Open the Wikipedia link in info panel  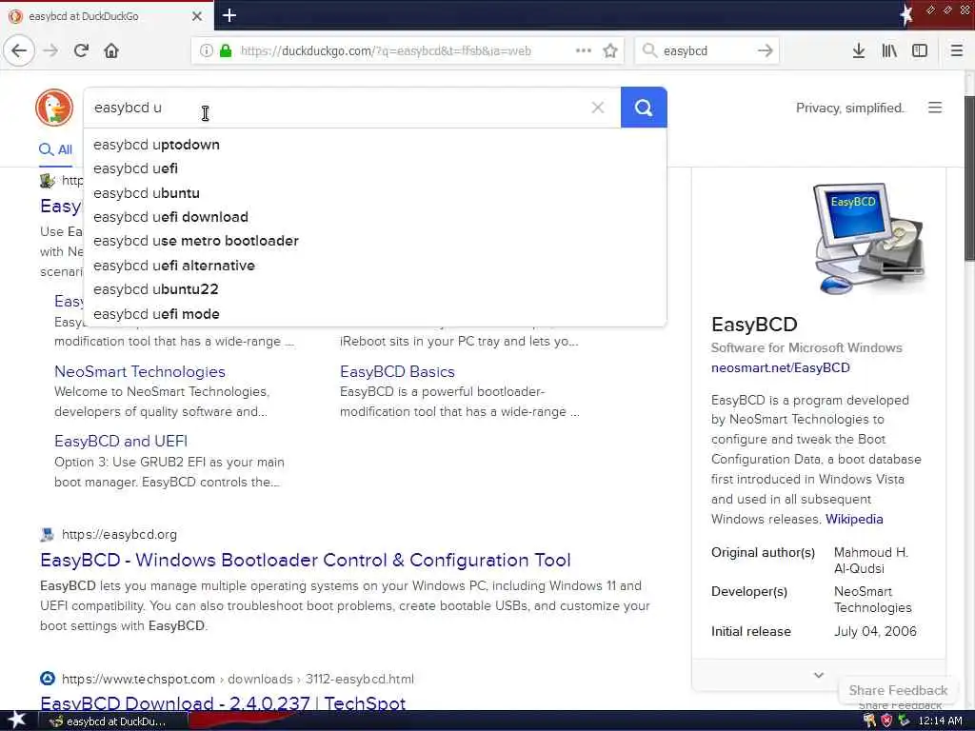pyautogui.click(x=854, y=519)
